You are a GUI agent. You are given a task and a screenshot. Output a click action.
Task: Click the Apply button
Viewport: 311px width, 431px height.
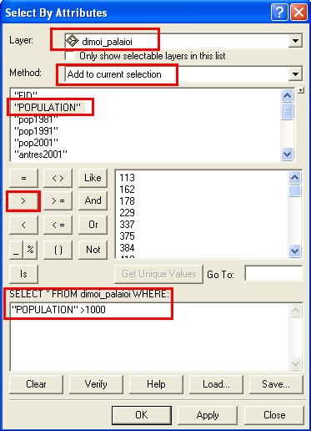tap(208, 415)
